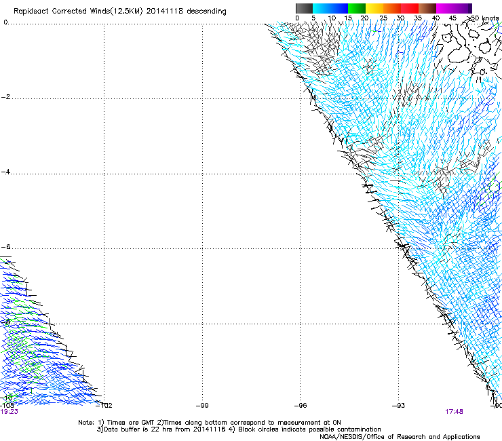Click the '>50 knots' legend label

coord(482,18)
